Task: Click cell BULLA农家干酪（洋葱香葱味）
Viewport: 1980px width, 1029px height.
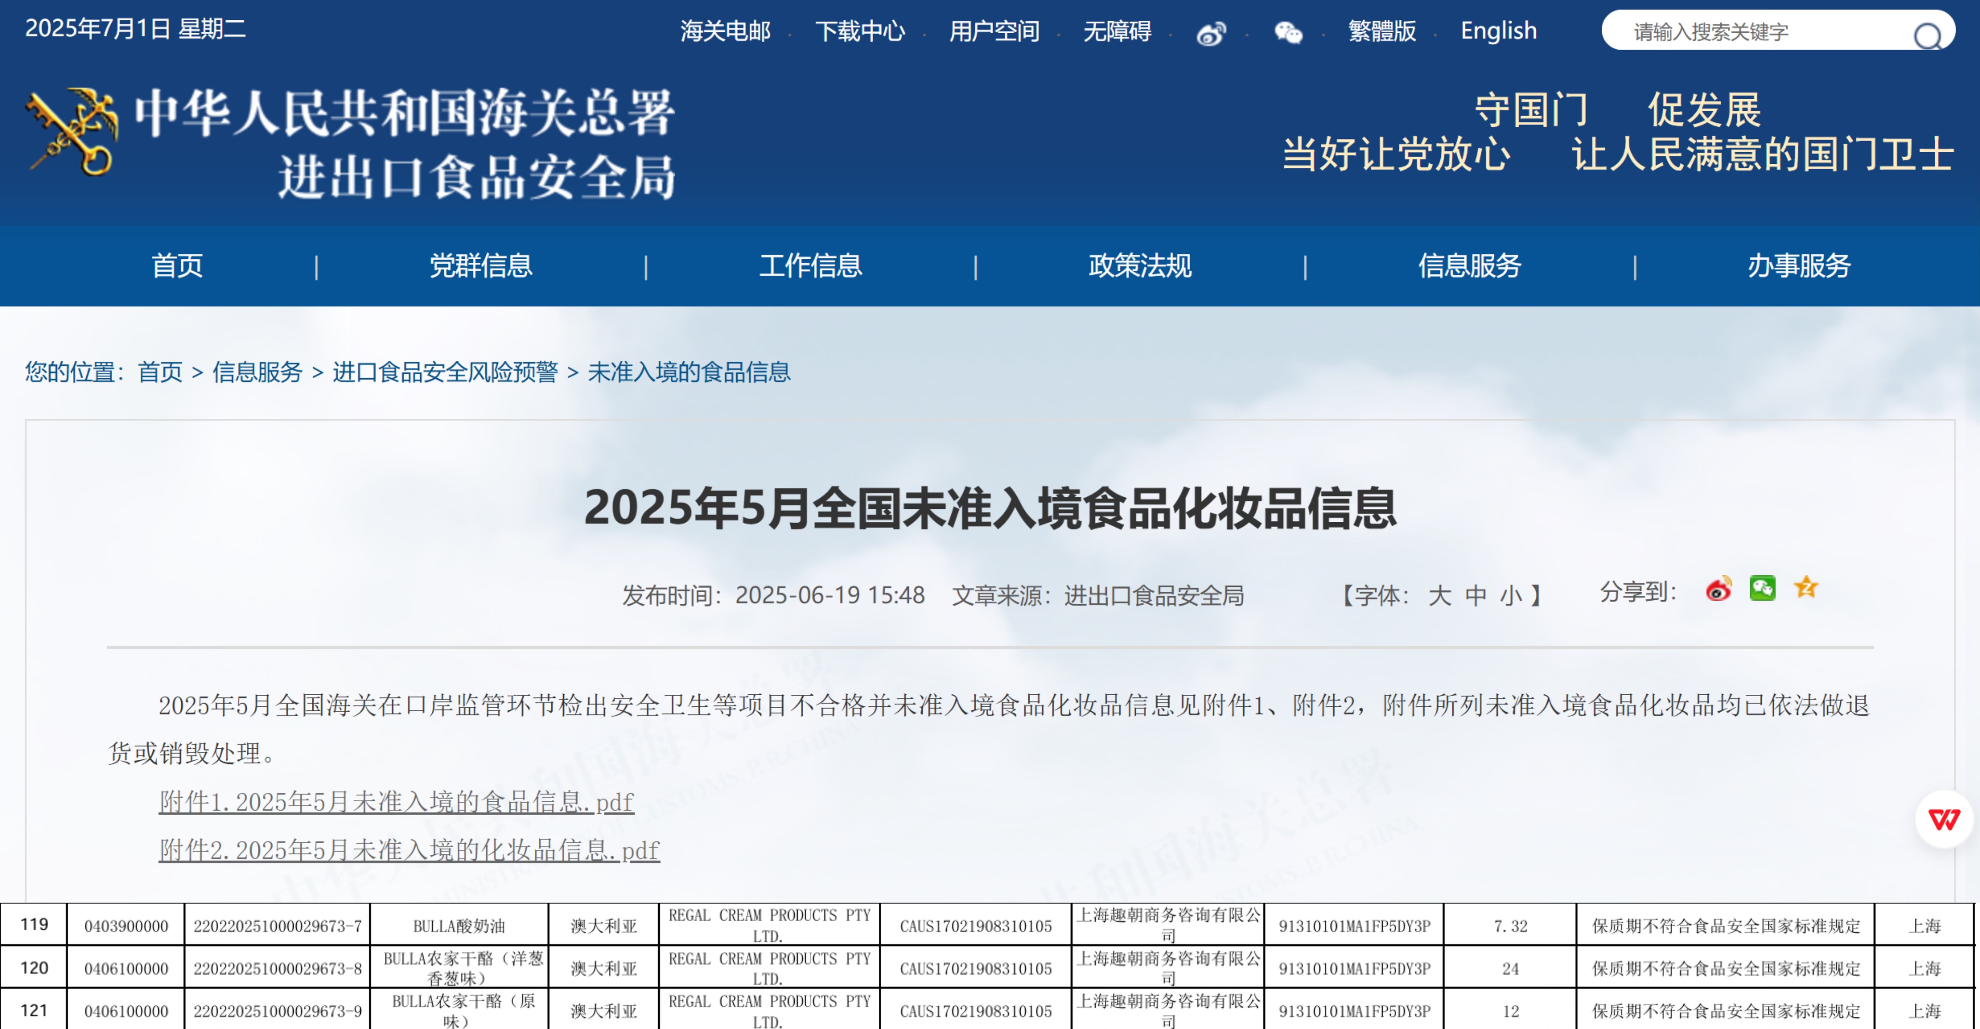Action: pyautogui.click(x=459, y=968)
